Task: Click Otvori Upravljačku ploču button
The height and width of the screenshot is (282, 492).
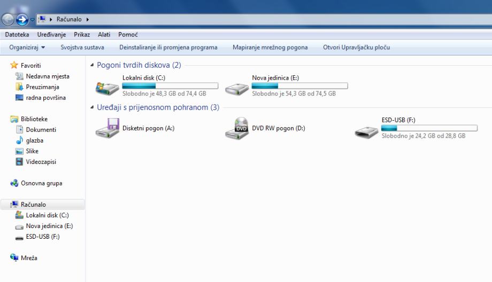Action: pyautogui.click(x=357, y=48)
